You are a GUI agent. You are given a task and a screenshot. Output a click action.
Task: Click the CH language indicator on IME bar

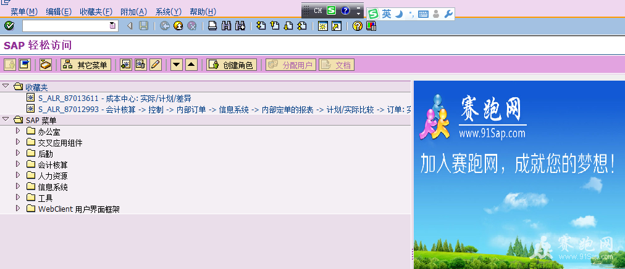(x=317, y=10)
